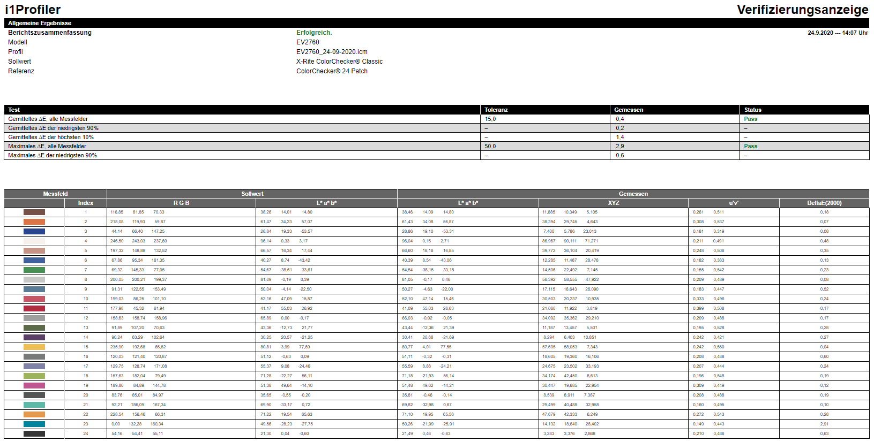Click the profile filename EV2760_24-09-2020.icm
Screen dimensions: 874x442
(x=332, y=52)
